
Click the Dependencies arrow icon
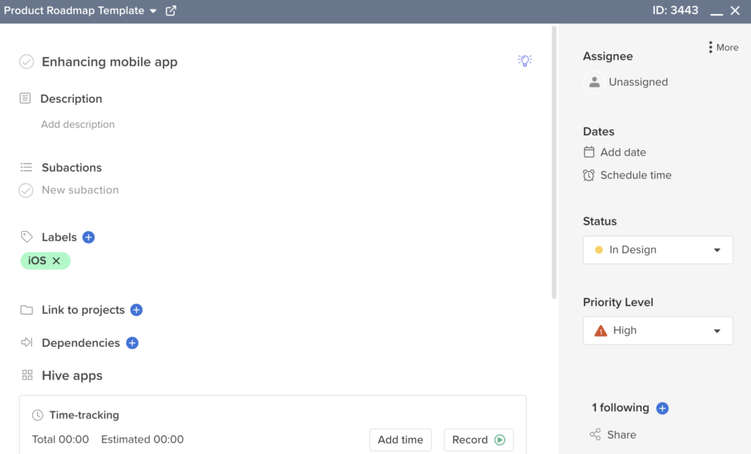click(x=27, y=343)
